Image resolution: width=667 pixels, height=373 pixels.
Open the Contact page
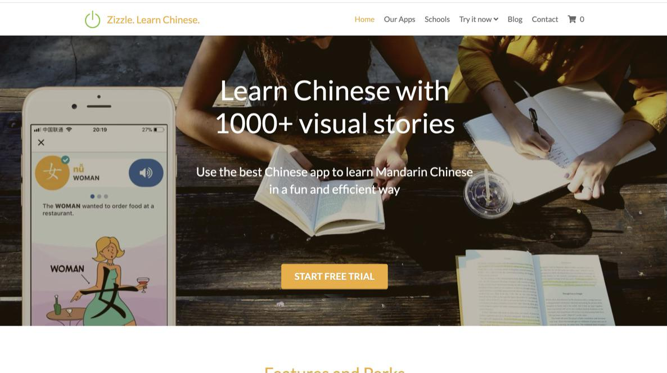click(545, 19)
